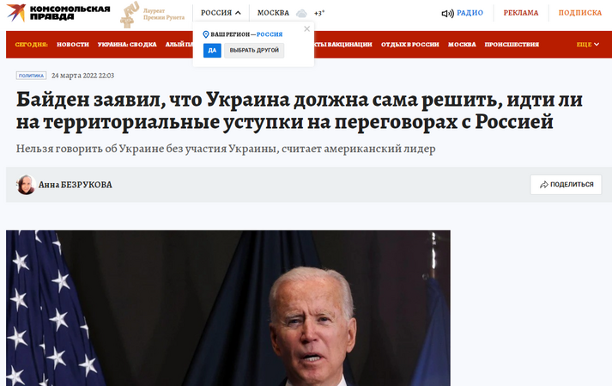This screenshot has height=386, width=612.
Task: Click the cloud weather icon near Москва
Action: click(301, 14)
